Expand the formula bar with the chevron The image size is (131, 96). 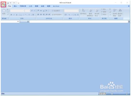coord(129,21)
